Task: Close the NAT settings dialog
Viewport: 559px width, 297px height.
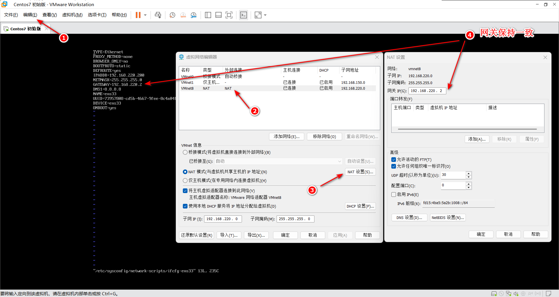Action: [x=545, y=57]
